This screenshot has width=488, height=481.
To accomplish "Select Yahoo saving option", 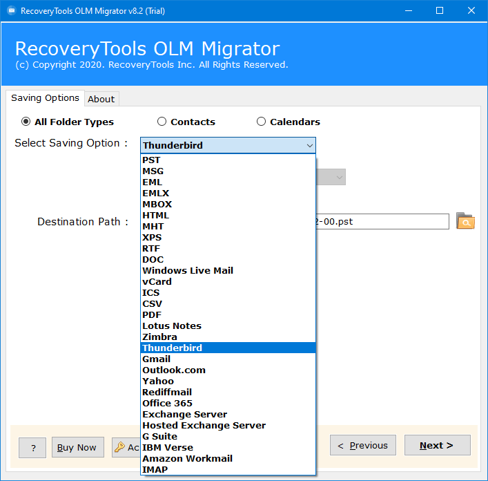I will 228,381.
